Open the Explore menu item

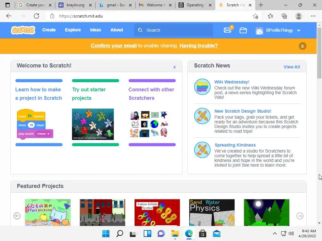click(73, 30)
